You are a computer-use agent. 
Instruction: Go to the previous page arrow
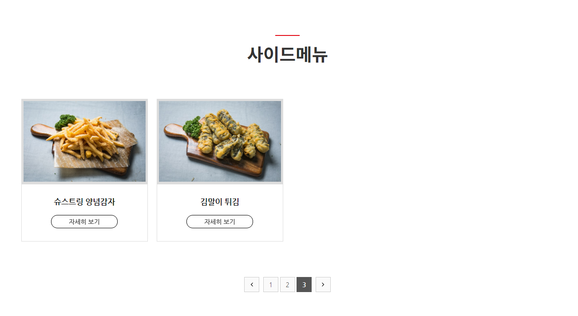tap(252, 285)
